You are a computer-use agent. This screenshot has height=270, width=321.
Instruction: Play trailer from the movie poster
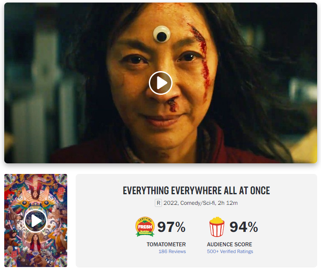pos(36,221)
